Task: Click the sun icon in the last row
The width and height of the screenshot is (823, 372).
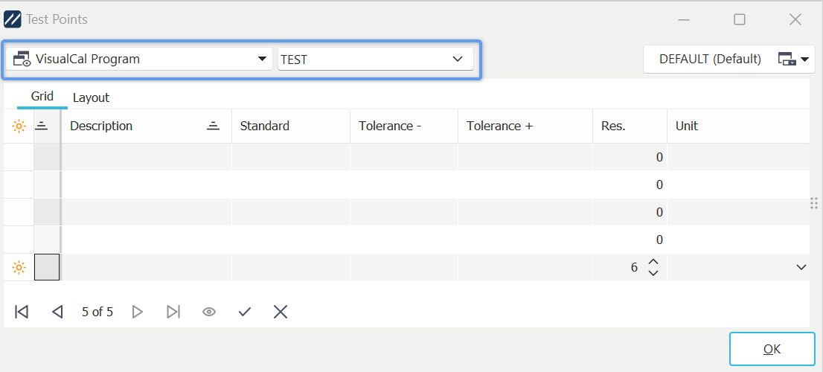Action: tap(19, 268)
